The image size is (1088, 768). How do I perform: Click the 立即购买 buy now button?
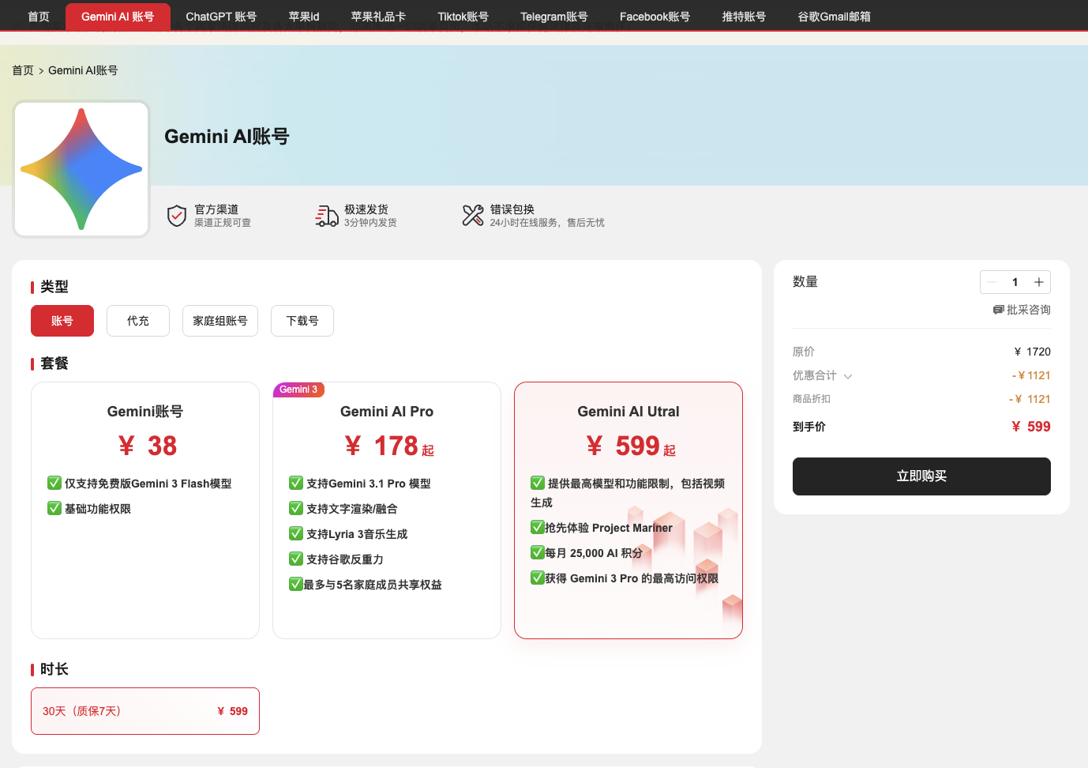[921, 476]
